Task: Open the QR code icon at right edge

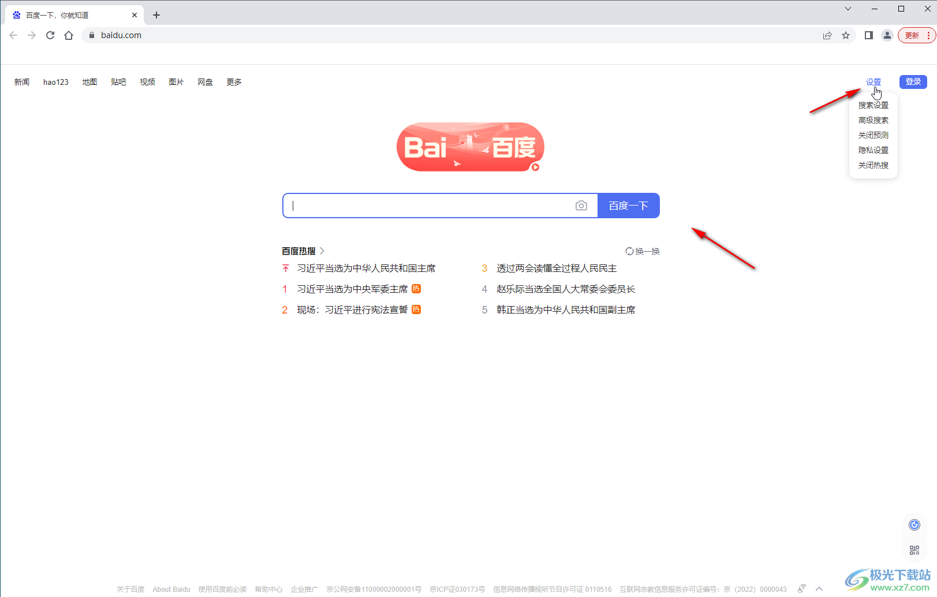Action: click(914, 550)
